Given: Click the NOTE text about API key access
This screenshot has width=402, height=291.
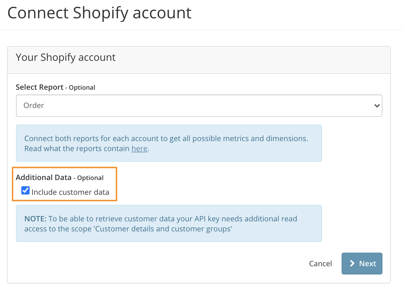Looking at the screenshot, I should 160,224.
